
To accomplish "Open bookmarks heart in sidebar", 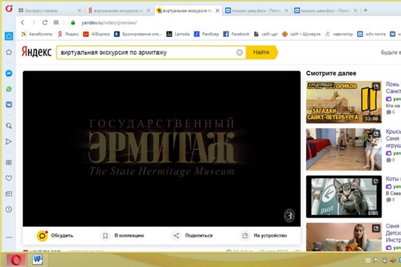I will pos(9,178).
